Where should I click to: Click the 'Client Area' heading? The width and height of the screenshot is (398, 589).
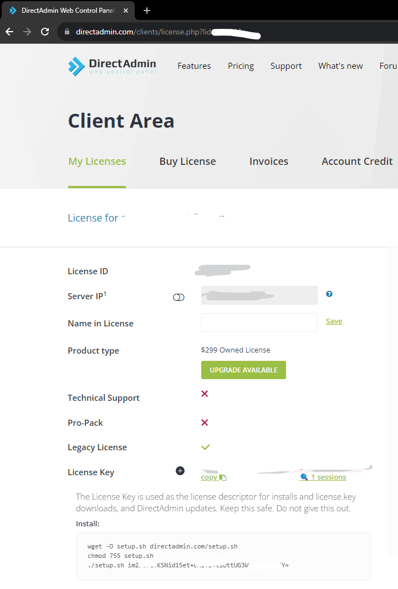121,121
